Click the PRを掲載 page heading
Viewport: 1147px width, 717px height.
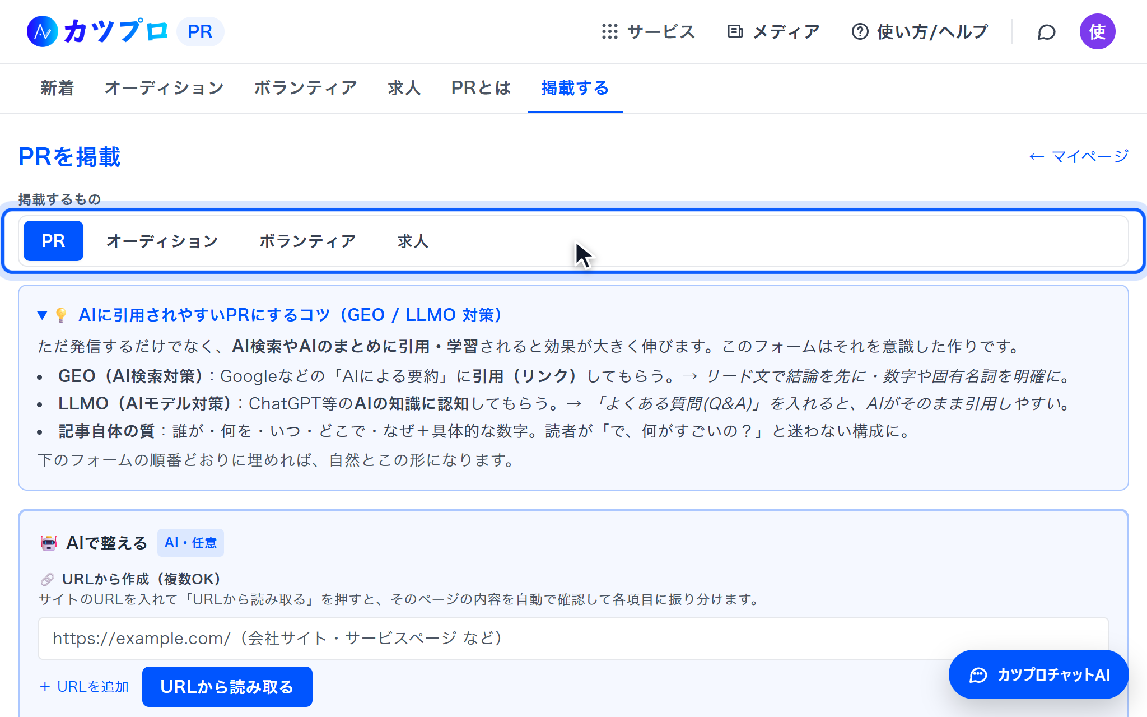point(69,157)
